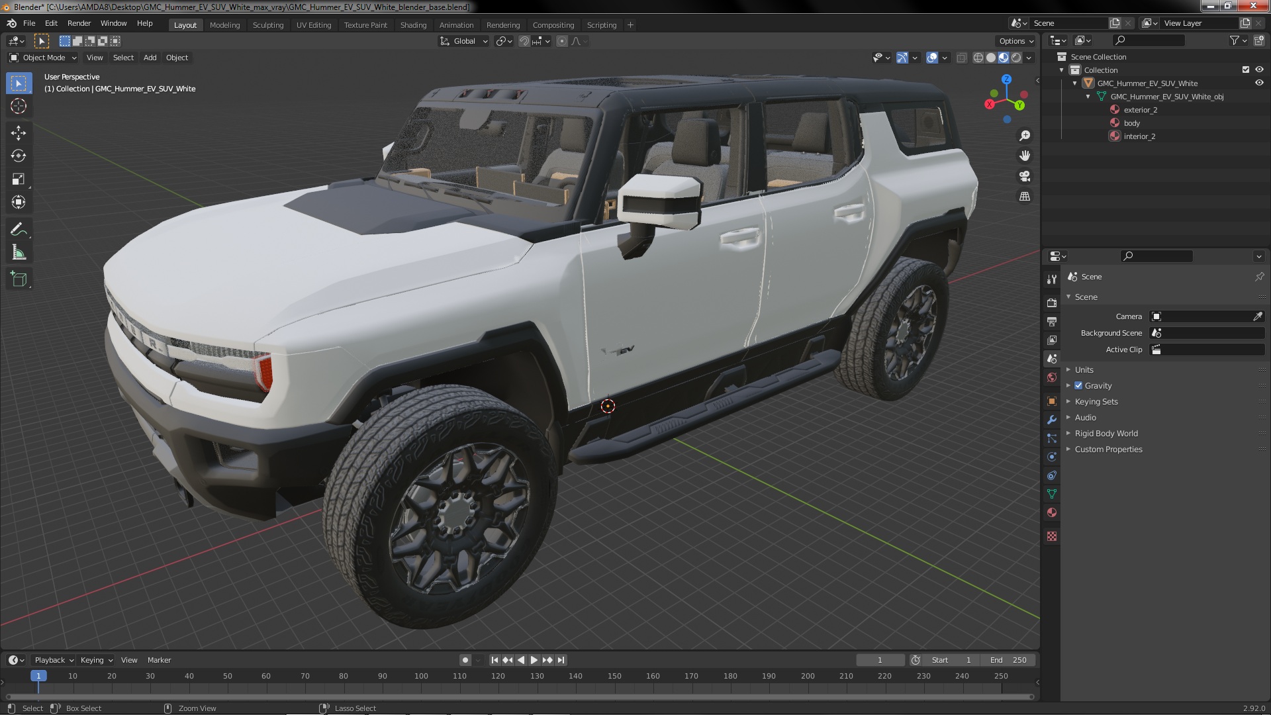
Task: Select the Scale tool
Action: (x=19, y=179)
